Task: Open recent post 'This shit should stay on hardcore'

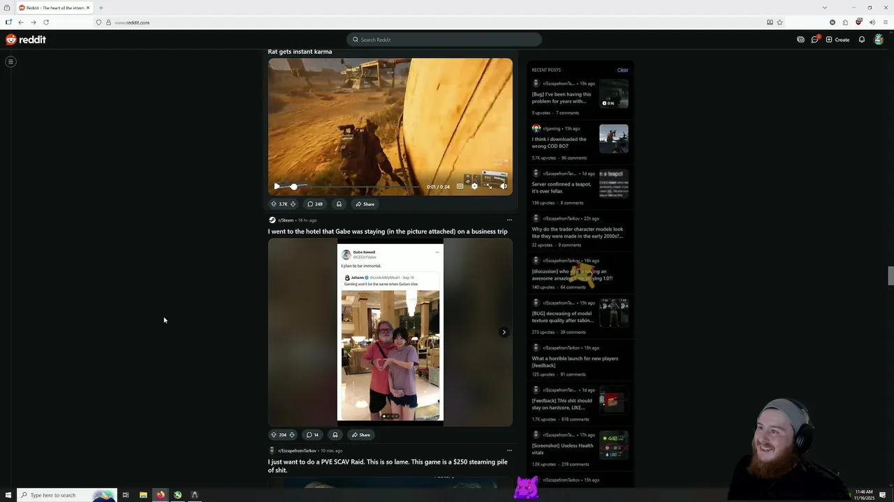Action: pos(562,404)
